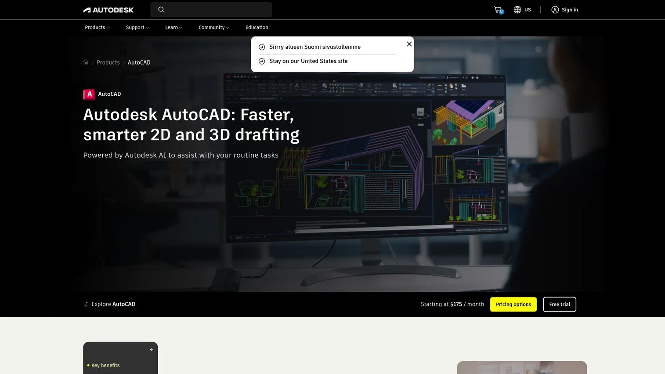Expand the Community menu
The height and width of the screenshot is (374, 665).
coord(214,27)
